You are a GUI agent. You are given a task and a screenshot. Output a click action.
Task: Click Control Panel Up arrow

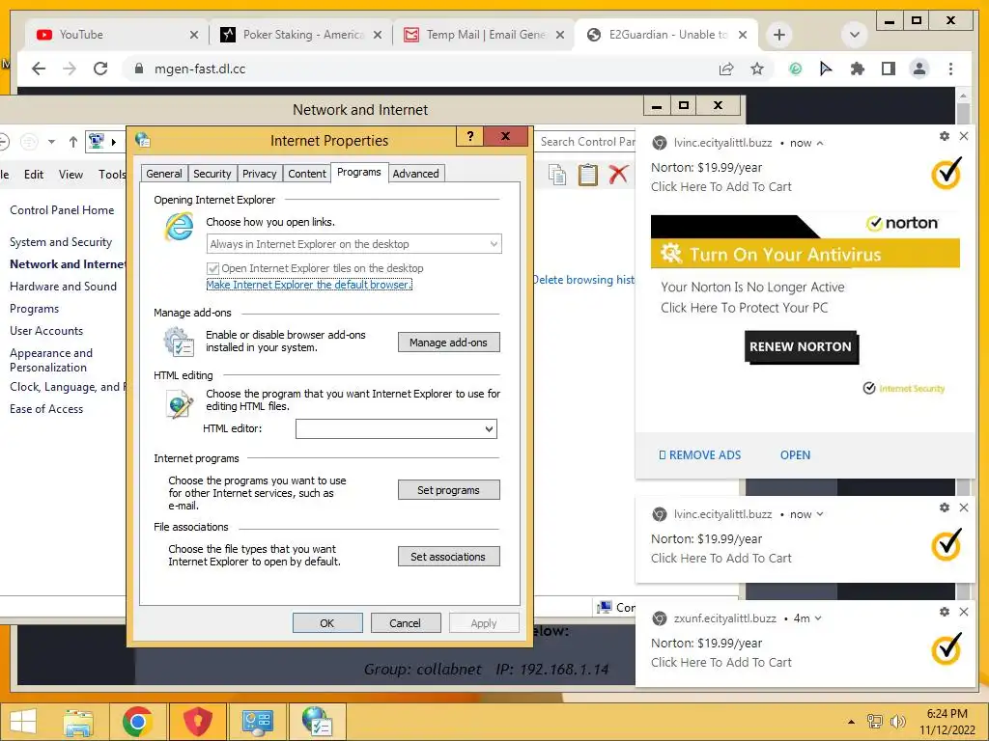pos(73,142)
